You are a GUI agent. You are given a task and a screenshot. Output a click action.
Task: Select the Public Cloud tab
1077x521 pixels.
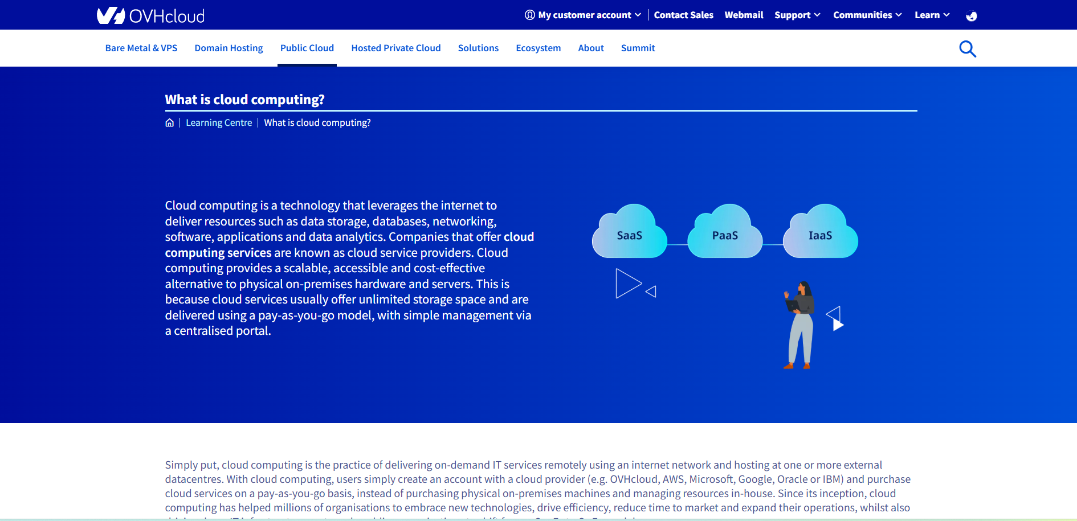(307, 48)
